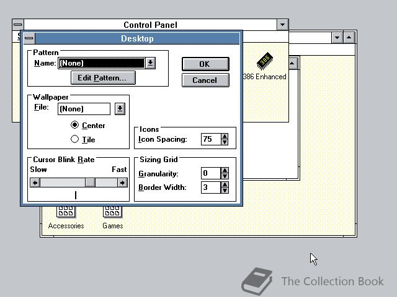This screenshot has height=297, width=397.
Task: Increase the Granularity value
Action: [x=225, y=170]
